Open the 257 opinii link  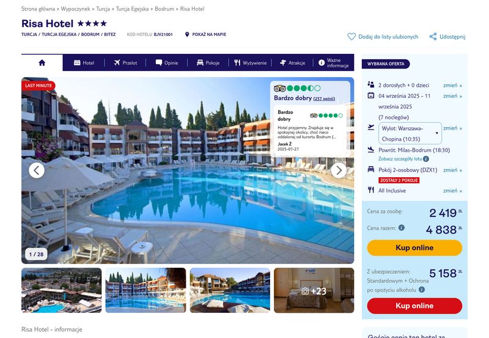tap(324, 99)
